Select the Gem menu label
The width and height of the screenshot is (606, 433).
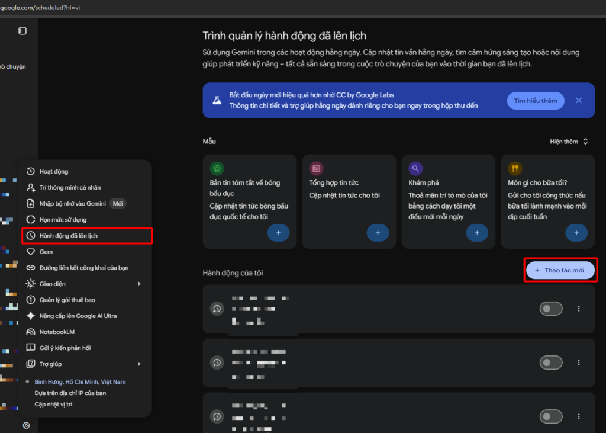[46, 252]
